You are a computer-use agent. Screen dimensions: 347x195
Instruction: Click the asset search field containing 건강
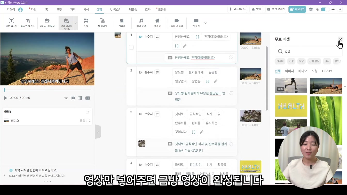pos(309,51)
